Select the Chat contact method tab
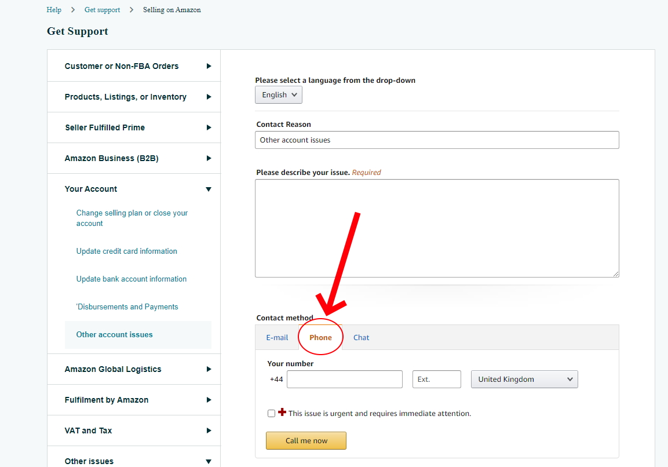The width and height of the screenshot is (668, 467). (361, 338)
